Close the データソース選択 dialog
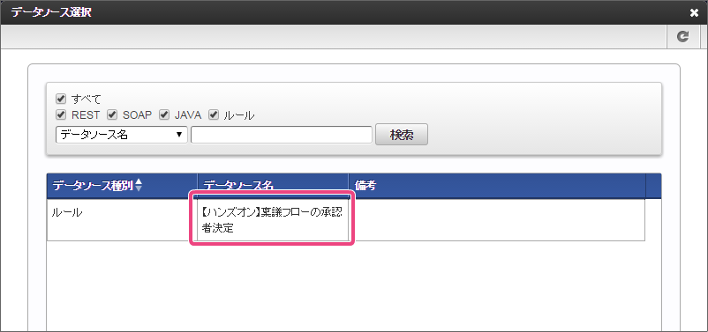This screenshot has height=332, width=708. (x=694, y=13)
